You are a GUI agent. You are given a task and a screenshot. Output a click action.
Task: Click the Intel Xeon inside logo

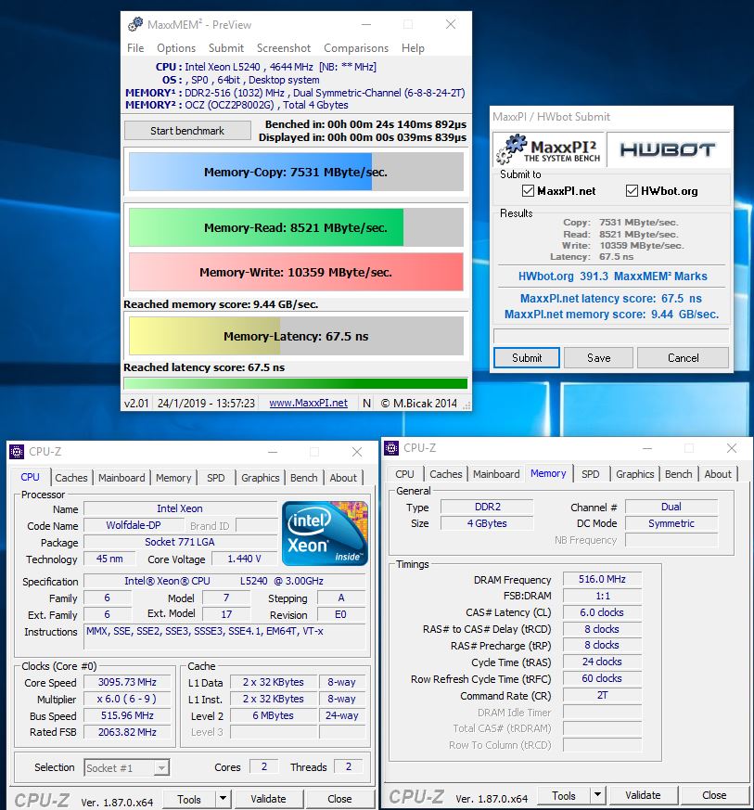pos(325,533)
